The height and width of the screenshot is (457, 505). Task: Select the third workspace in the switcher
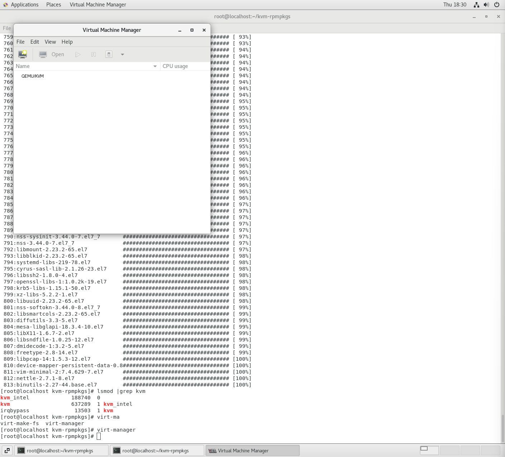coord(470,451)
